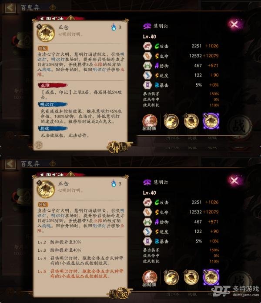Select highlighted 正念 skill icon in top row

(x=211, y=121)
